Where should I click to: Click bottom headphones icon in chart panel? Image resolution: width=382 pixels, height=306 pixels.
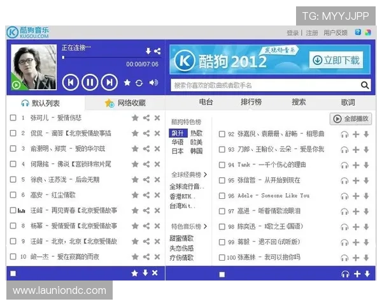(345, 274)
